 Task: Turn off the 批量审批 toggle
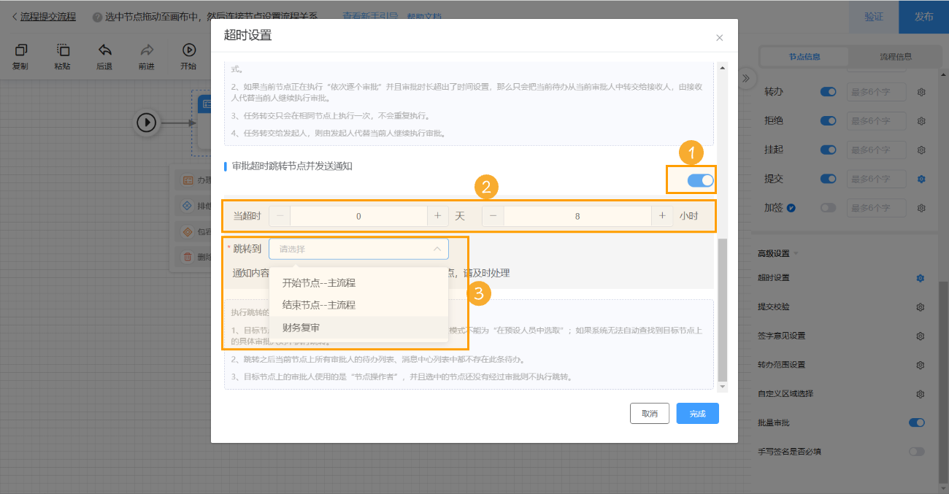[x=917, y=422]
